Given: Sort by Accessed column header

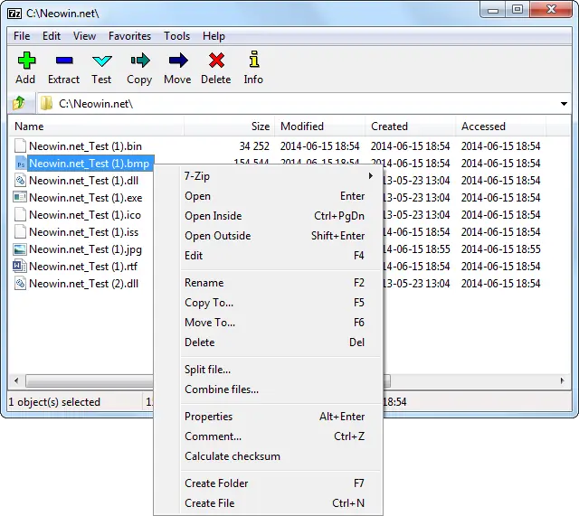Looking at the screenshot, I should 500,127.
